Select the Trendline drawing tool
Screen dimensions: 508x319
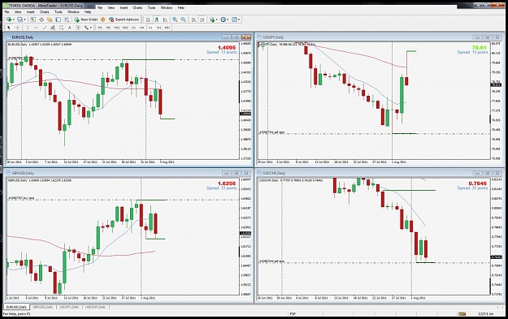(x=45, y=28)
